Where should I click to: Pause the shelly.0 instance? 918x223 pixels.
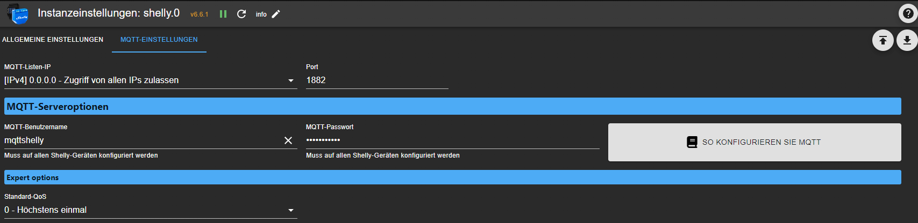pos(223,14)
